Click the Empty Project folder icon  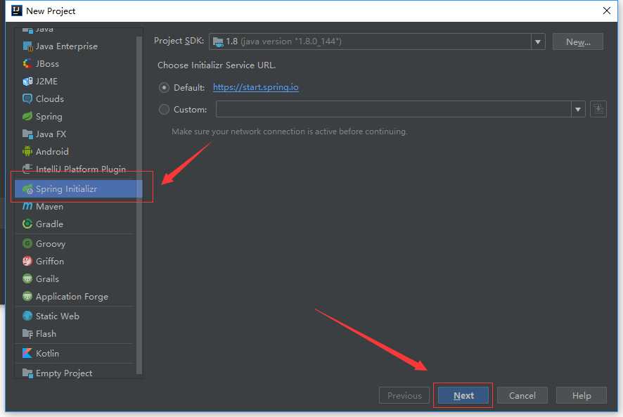[27, 373]
